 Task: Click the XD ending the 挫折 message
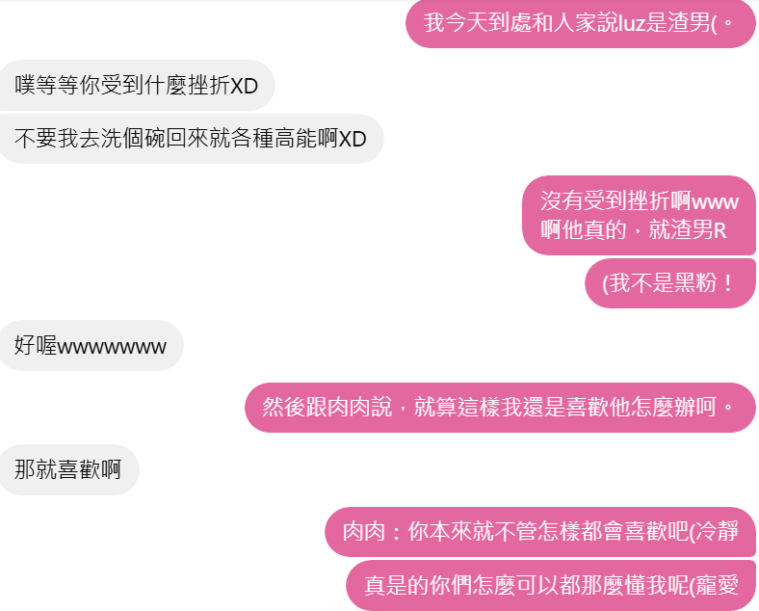pyautogui.click(x=244, y=86)
